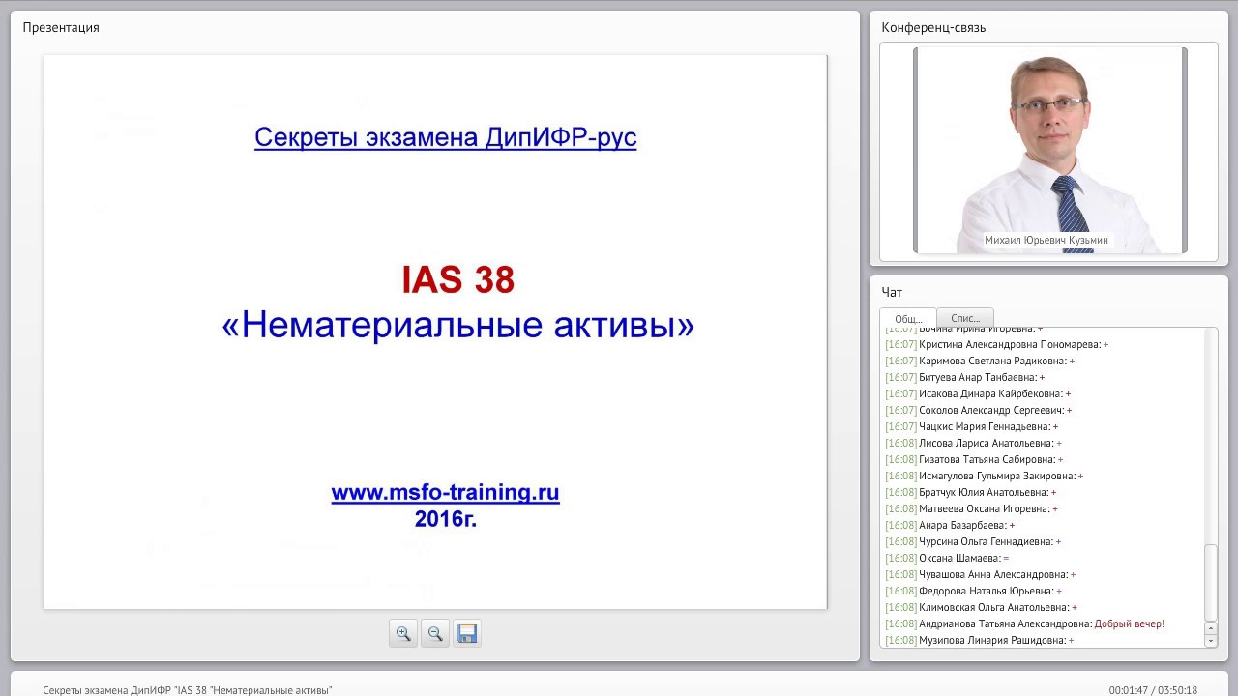Click chat message from Кристина Александровна Пономарева
Image resolution: width=1238 pixels, height=696 pixels.
[996, 344]
